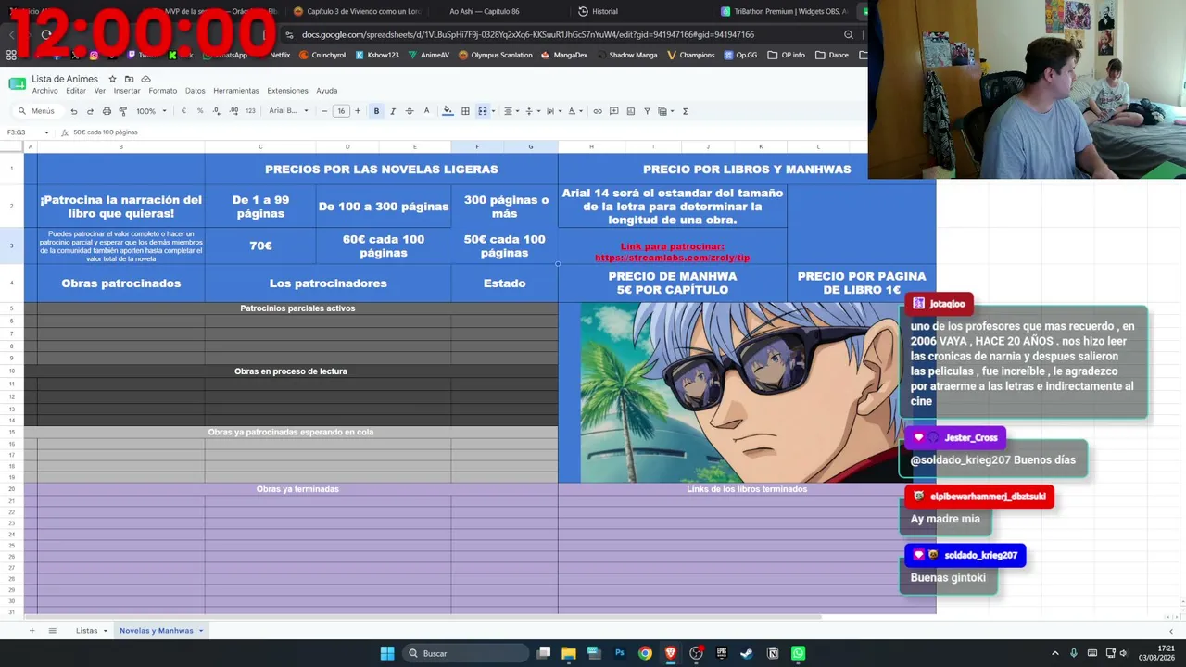This screenshot has height=667, width=1186.
Task: Decrease decimal places in the toolbar
Action: point(216,111)
